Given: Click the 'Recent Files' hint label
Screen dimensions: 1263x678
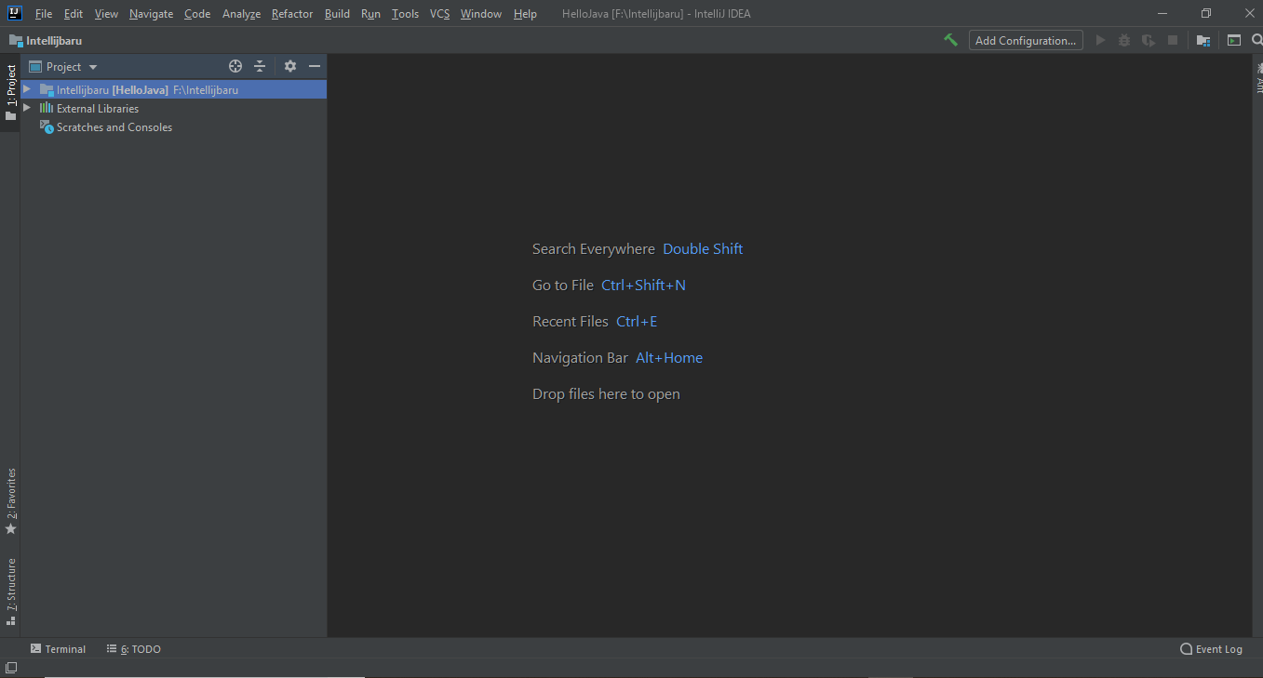Looking at the screenshot, I should 571,322.
